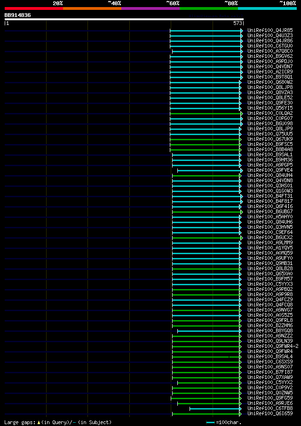This screenshot has width=301, height=426.
Task: Select the UniRef100_Q6I659 label
Action: tap(270, 413)
